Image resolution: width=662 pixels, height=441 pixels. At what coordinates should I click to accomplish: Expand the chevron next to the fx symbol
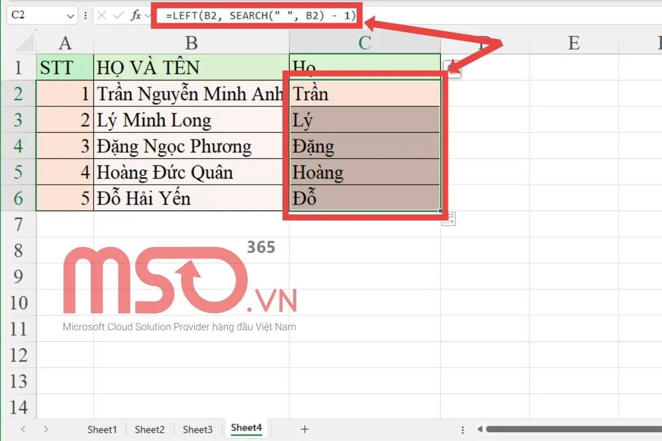pos(147,15)
